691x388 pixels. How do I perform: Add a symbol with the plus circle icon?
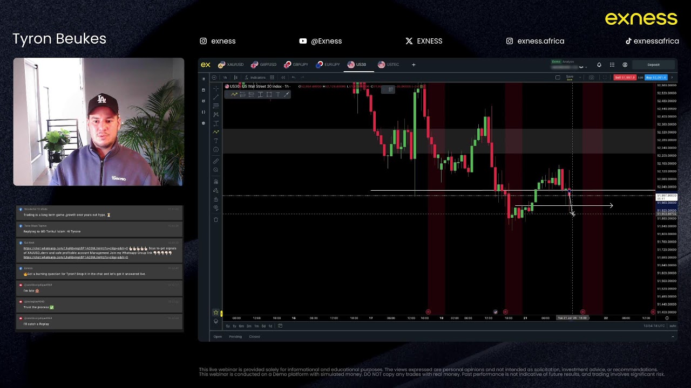(x=214, y=77)
